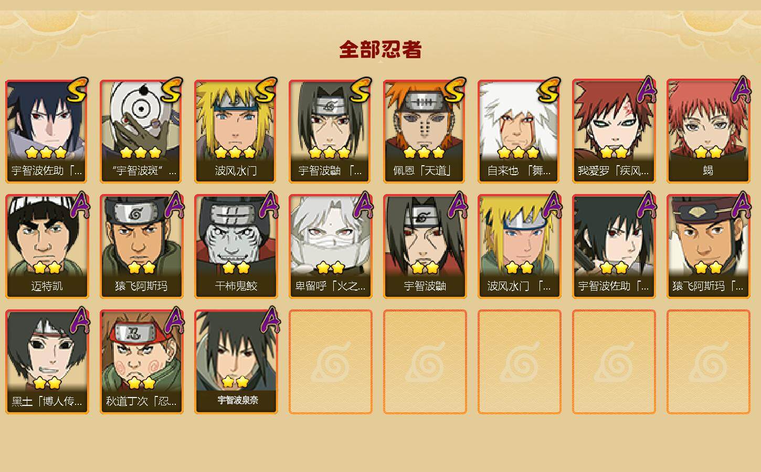This screenshot has height=472, width=761.
Task: Click the 全部忍者 heading
Action: pos(380,50)
